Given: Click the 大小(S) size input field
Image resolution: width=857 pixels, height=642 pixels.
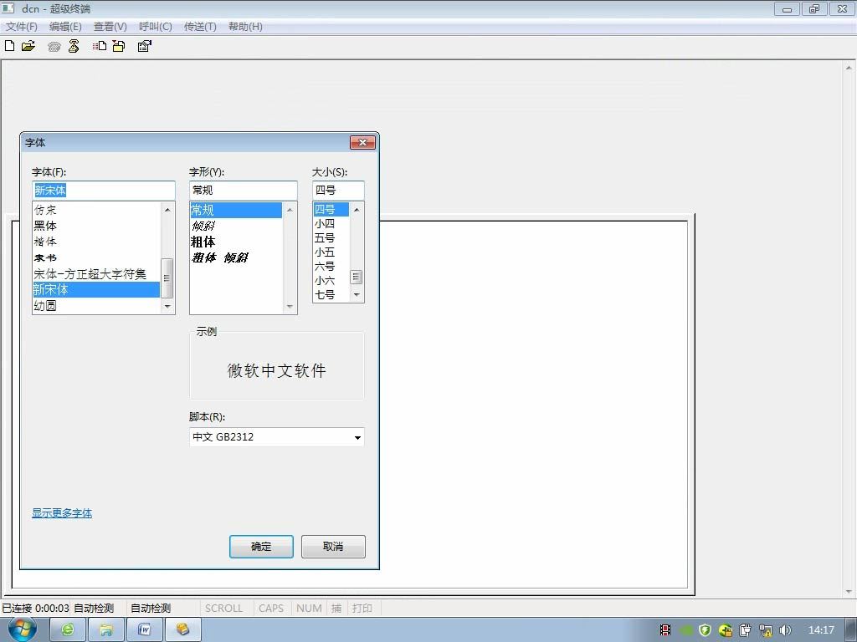Looking at the screenshot, I should (x=338, y=191).
